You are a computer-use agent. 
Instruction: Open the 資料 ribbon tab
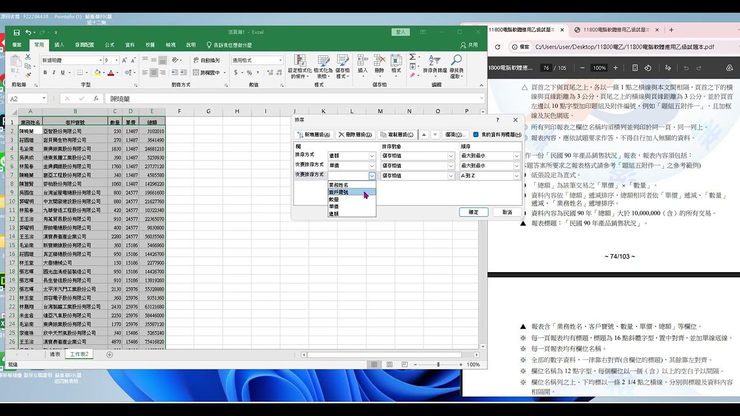[x=129, y=44]
